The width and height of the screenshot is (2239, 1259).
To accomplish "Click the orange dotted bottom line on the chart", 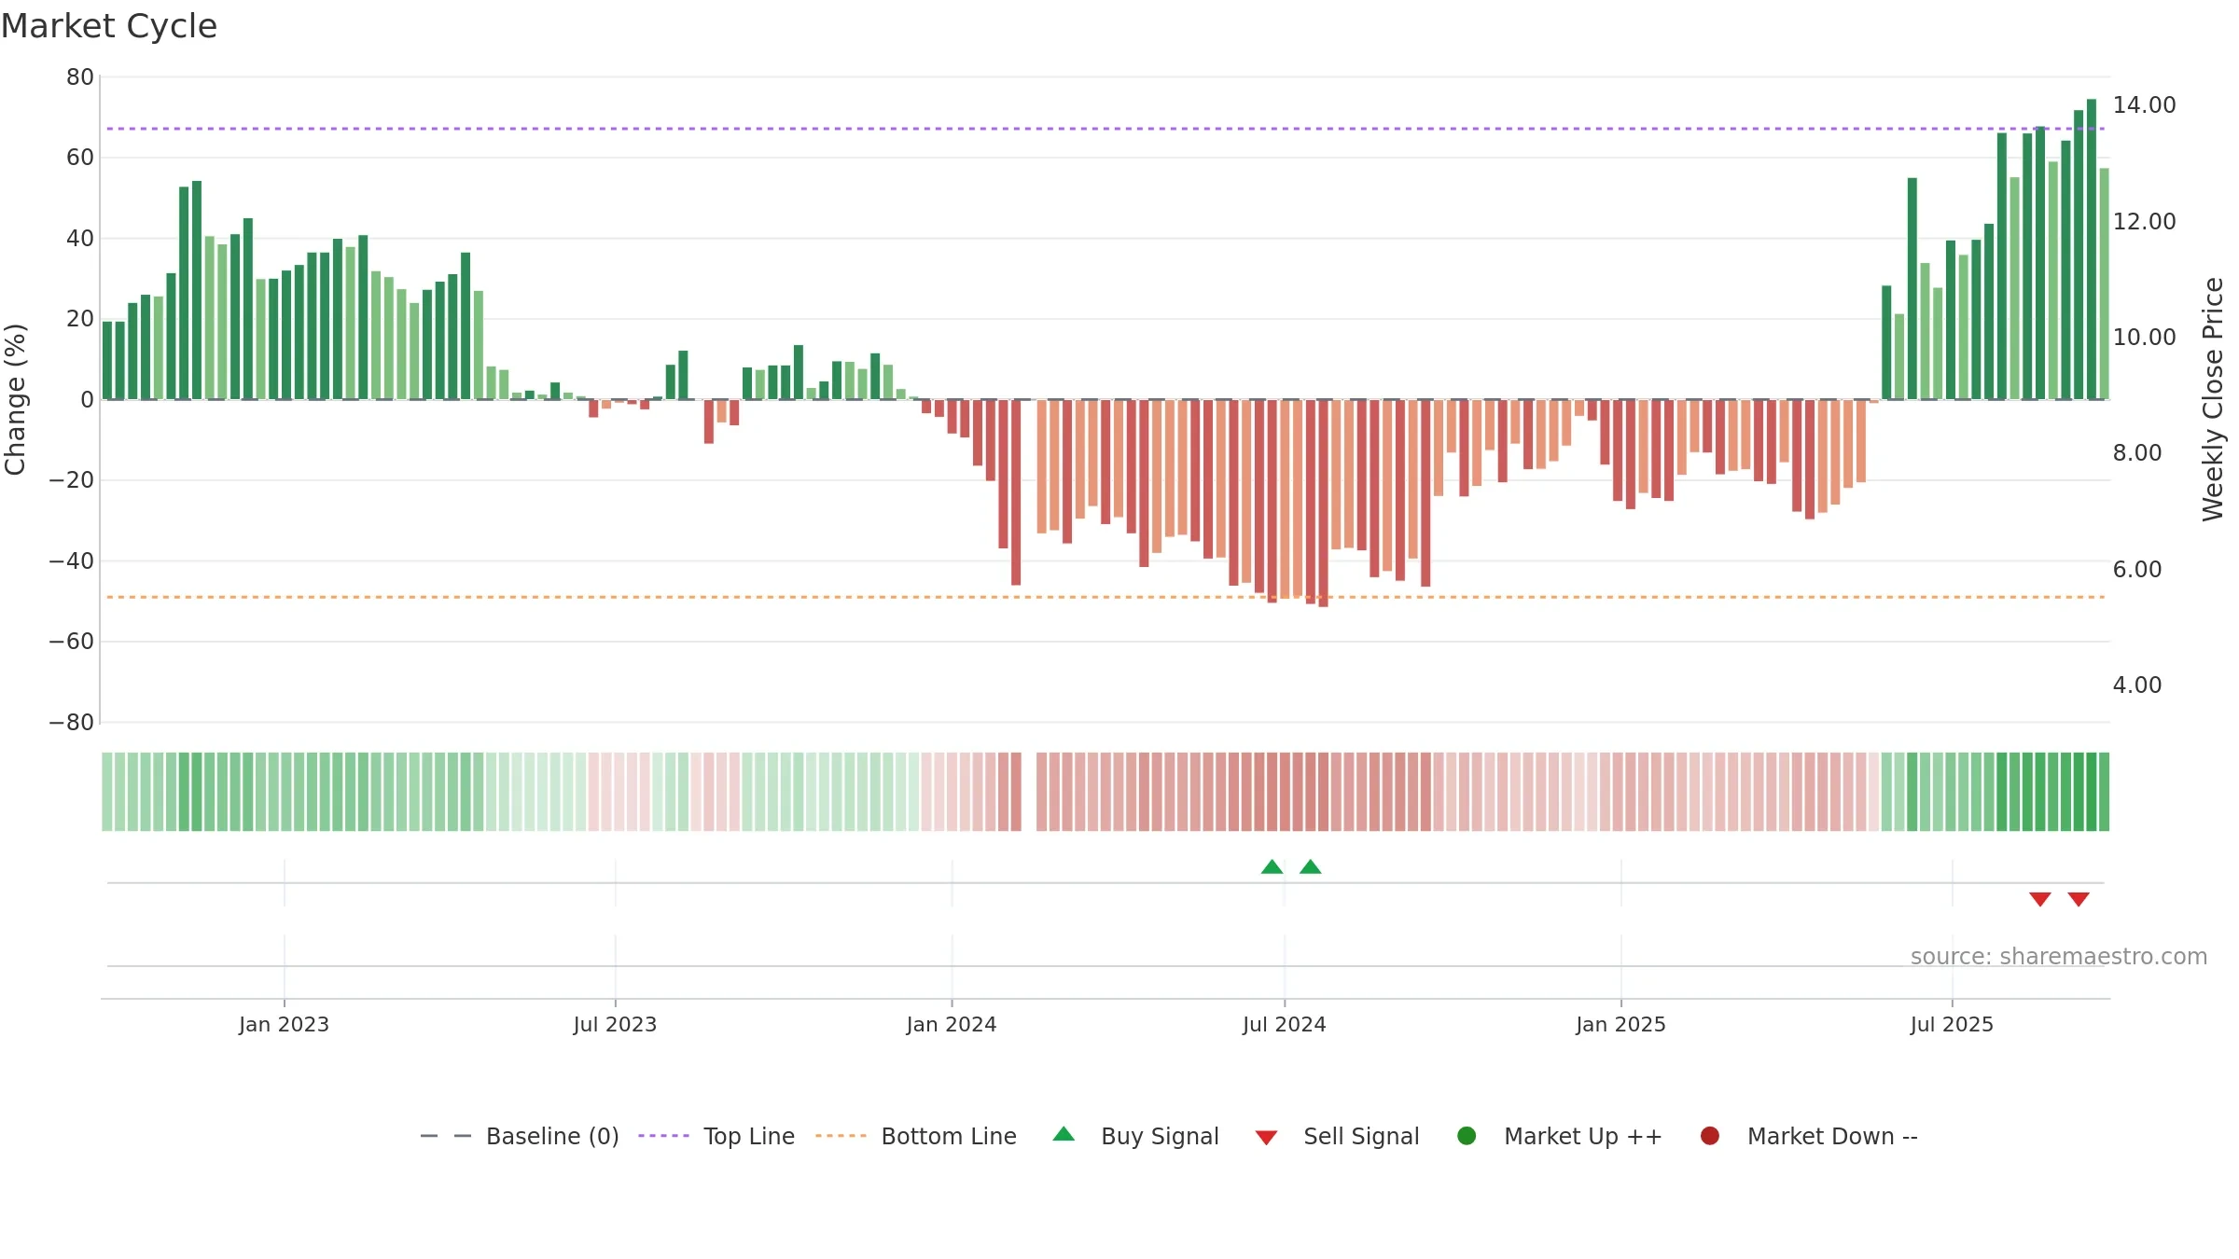I will click(1106, 597).
